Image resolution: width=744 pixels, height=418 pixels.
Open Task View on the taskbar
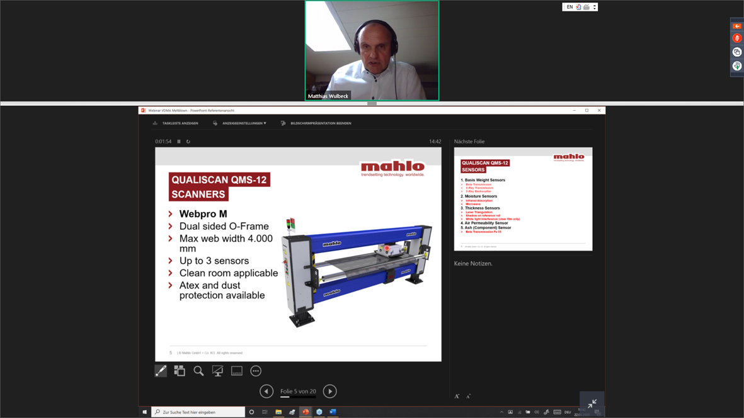[x=265, y=412]
